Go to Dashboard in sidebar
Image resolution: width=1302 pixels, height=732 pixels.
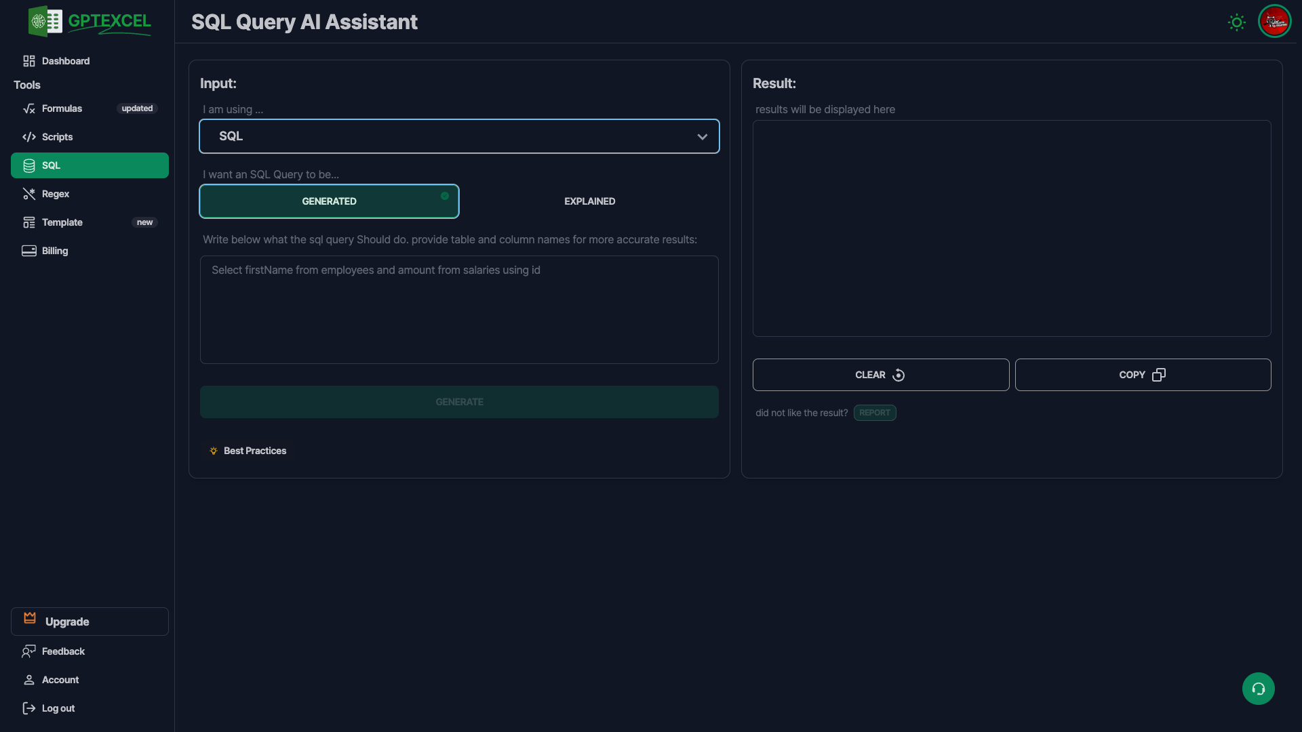click(65, 61)
